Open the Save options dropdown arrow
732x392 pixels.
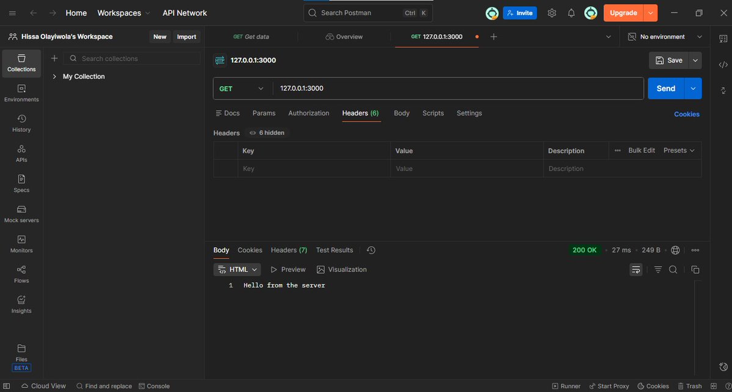click(x=695, y=60)
